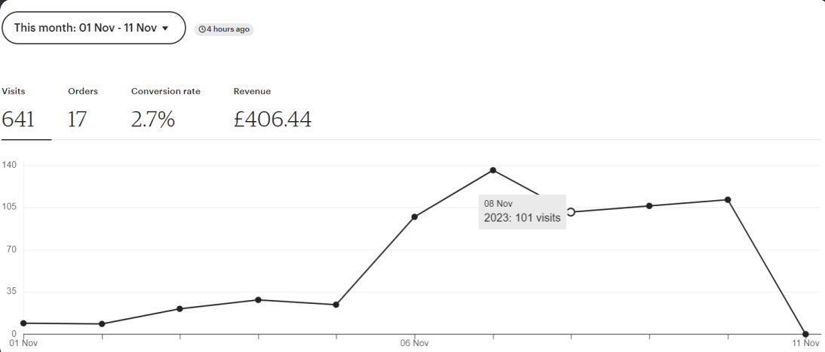Click the 01 Nov data point on chart
Viewport: 825px width, 352px height.
[x=23, y=323]
